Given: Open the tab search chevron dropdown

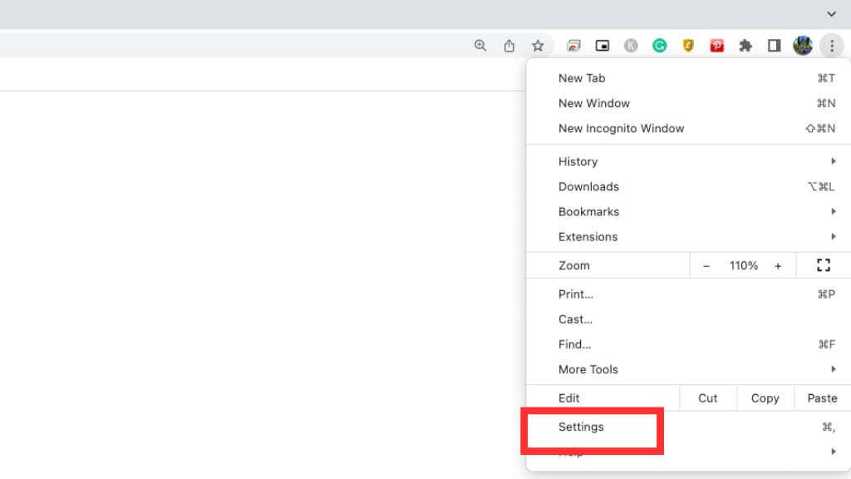Looking at the screenshot, I should click(831, 14).
